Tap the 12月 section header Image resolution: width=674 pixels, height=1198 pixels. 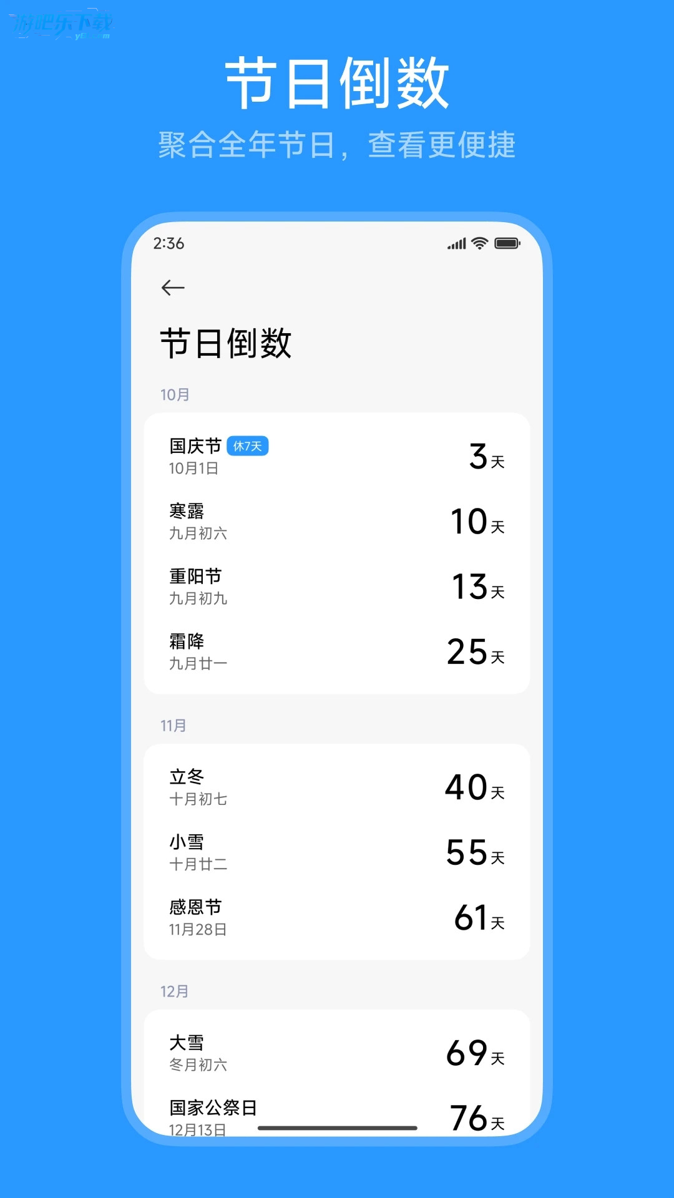pyautogui.click(x=174, y=991)
